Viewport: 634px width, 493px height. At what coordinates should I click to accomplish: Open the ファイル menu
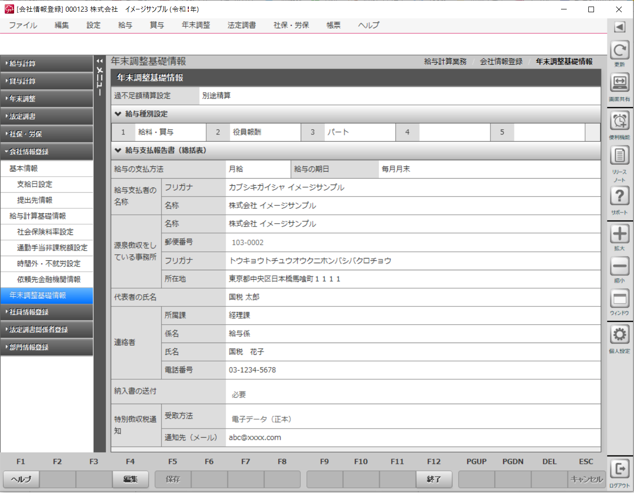click(x=23, y=25)
